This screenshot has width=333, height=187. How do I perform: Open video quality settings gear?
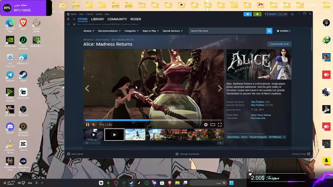206,125
